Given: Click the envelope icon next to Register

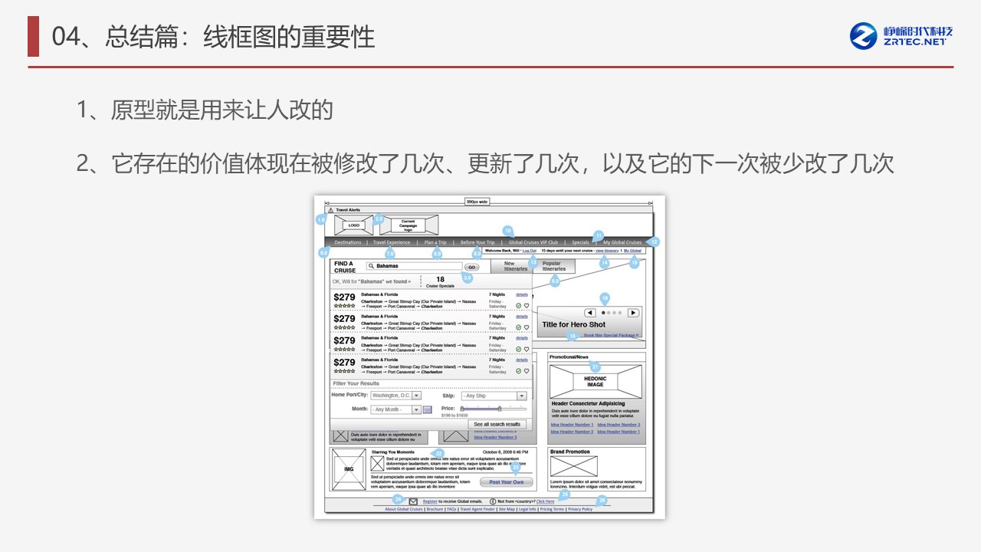Looking at the screenshot, I should tap(413, 501).
